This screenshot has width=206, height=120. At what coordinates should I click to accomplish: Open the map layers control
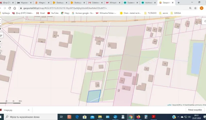tap(1, 35)
